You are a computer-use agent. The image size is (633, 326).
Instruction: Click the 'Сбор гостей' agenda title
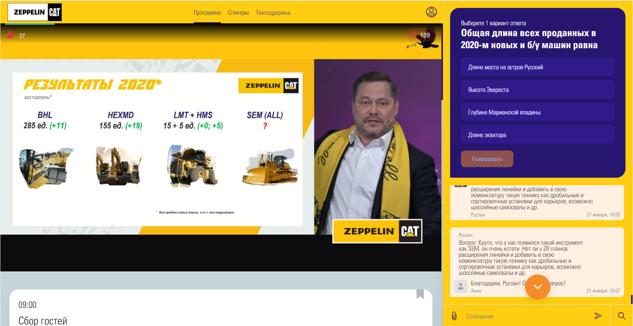pyautogui.click(x=43, y=321)
